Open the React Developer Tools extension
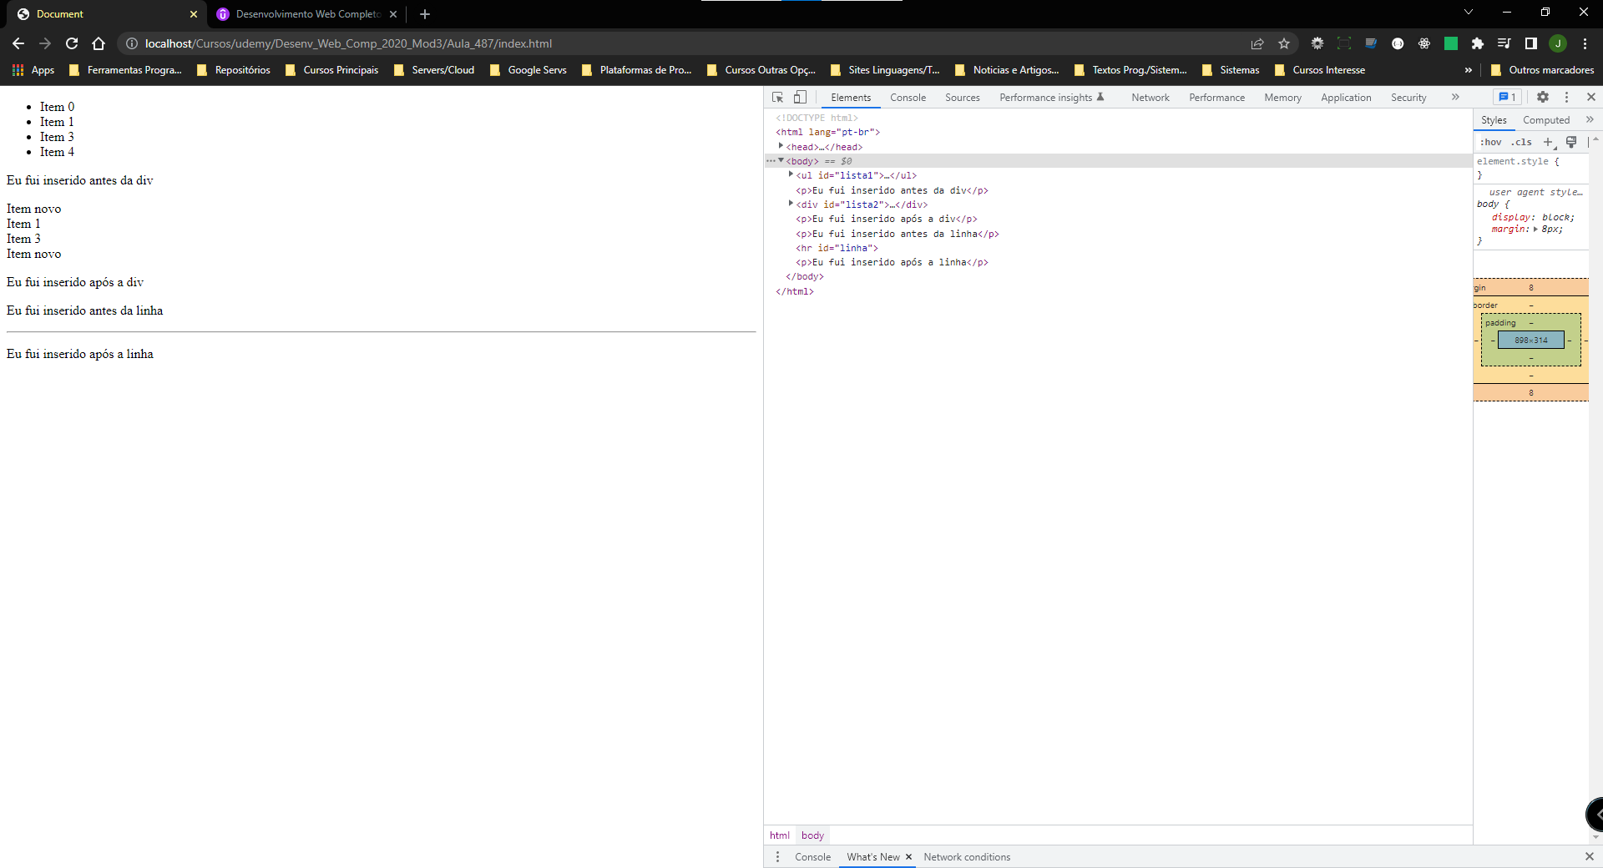Screen dimensions: 1603x868 [1424, 43]
